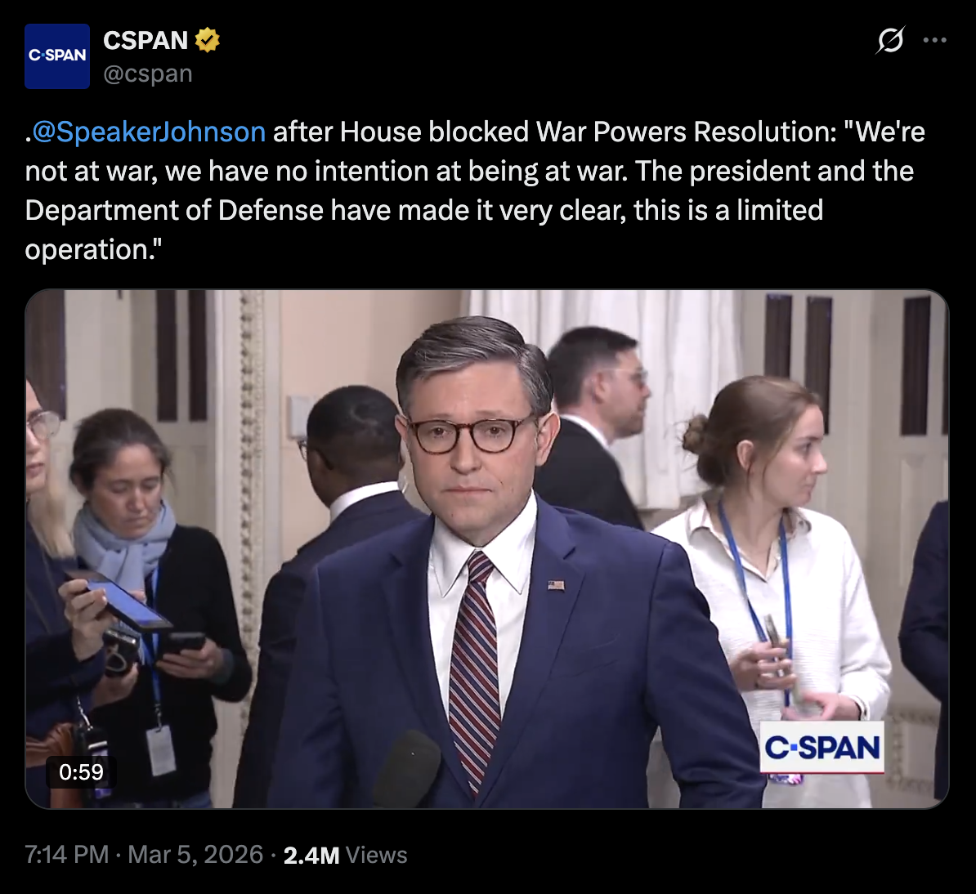This screenshot has height=894, width=976.
Task: Click the flag lapel pin on the suit
Action: [x=556, y=585]
